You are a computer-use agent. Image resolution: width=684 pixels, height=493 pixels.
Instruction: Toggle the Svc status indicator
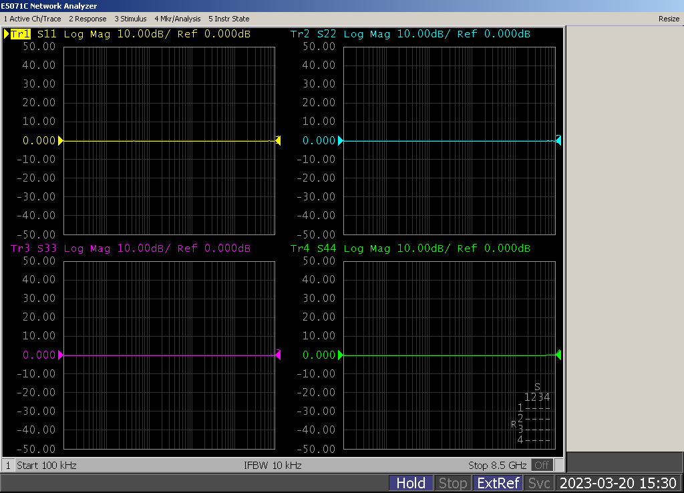pyautogui.click(x=539, y=483)
